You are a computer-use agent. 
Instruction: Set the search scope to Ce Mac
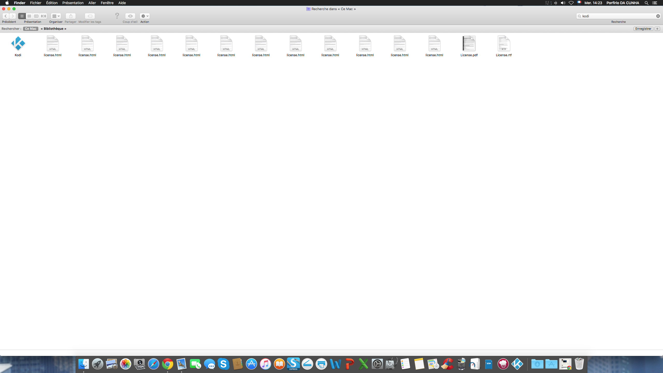pyautogui.click(x=31, y=29)
